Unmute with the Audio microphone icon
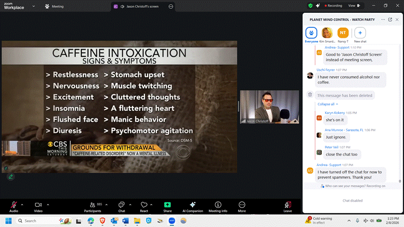 point(13,205)
